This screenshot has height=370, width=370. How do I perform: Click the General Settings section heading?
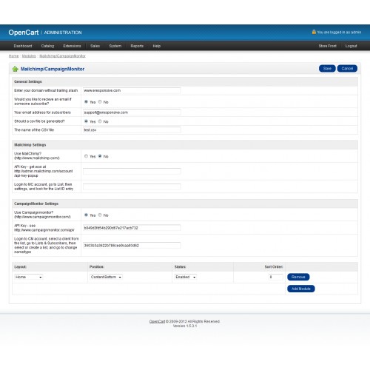pyautogui.click(x=28, y=81)
